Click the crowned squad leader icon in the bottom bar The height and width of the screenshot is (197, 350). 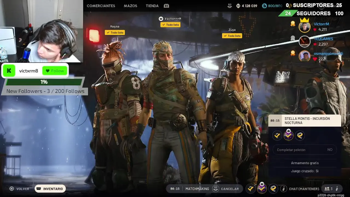[x=262, y=188]
